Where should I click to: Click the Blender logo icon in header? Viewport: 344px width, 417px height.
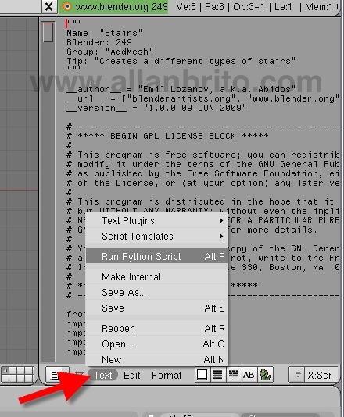(x=66, y=6)
